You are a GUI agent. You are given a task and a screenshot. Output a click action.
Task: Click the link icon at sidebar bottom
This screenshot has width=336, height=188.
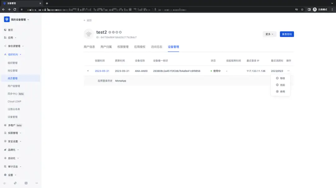coord(15,183)
